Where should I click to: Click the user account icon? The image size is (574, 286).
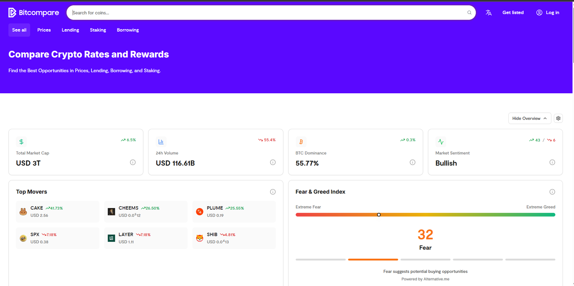click(x=539, y=13)
